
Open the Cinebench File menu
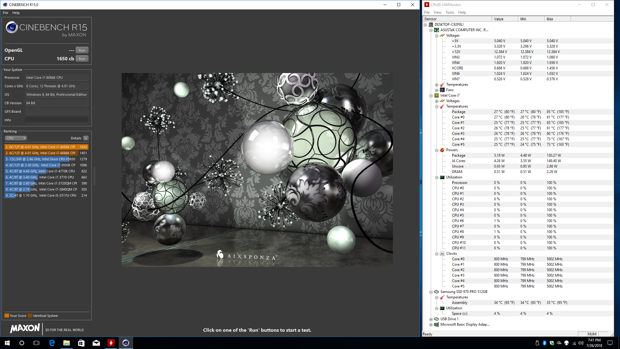tap(5, 13)
